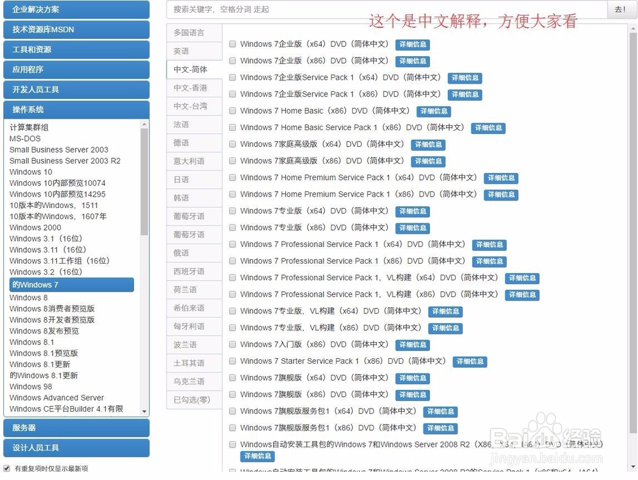The width and height of the screenshot is (638, 480).
Task: Select Windows 7家庭高级版 (x64) DVD checkbox
Action: pos(232,144)
